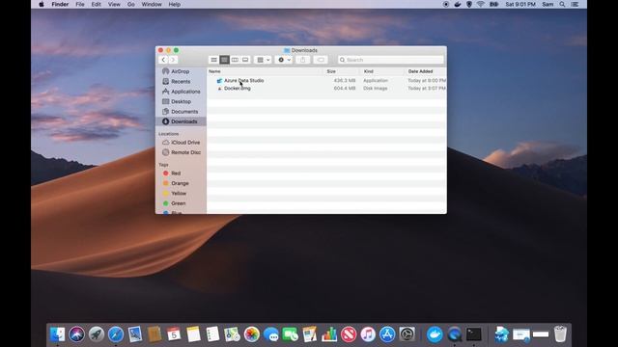
Task: Go forward using the Finder forward arrow
Action: click(x=173, y=60)
